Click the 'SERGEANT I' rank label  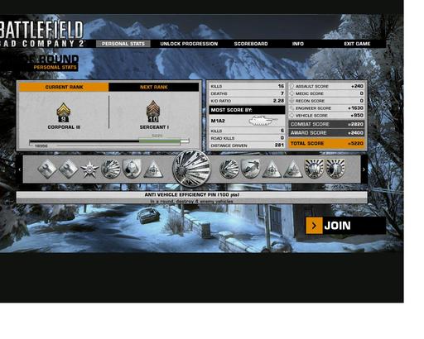(154, 127)
